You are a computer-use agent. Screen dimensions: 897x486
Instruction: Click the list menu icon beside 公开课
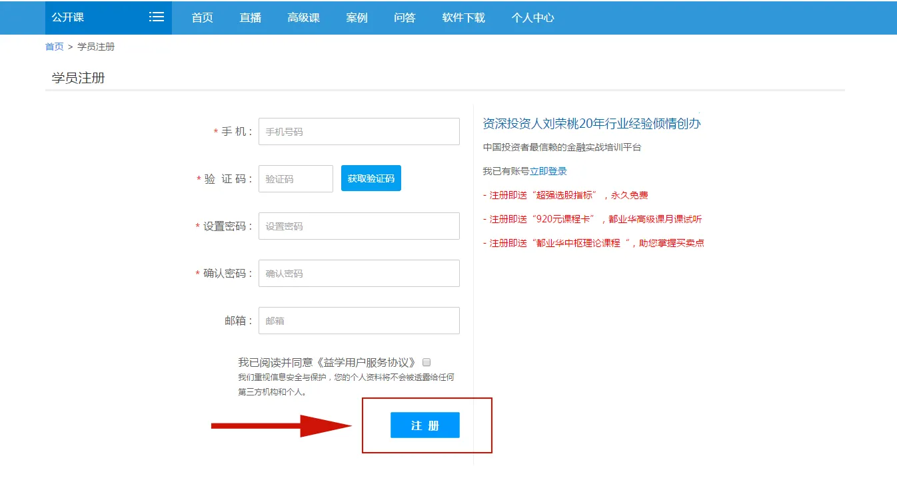pos(156,17)
